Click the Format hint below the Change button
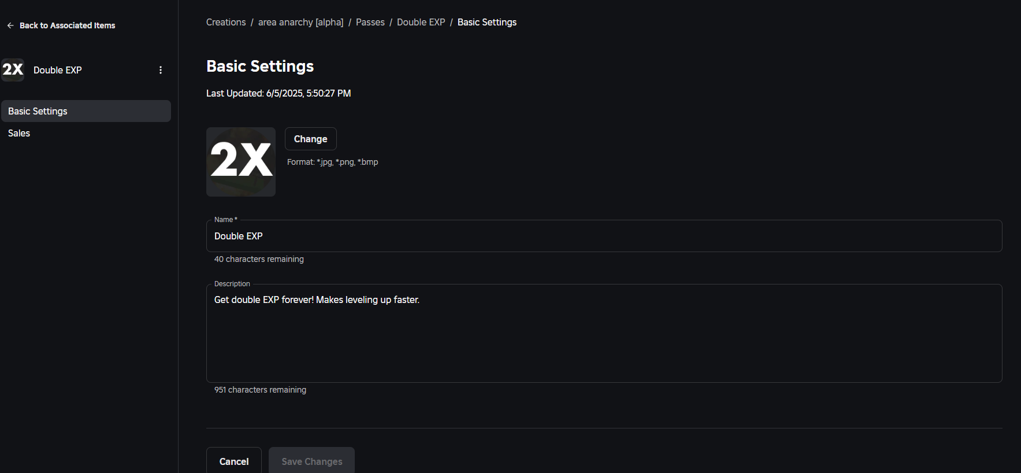 [332, 162]
